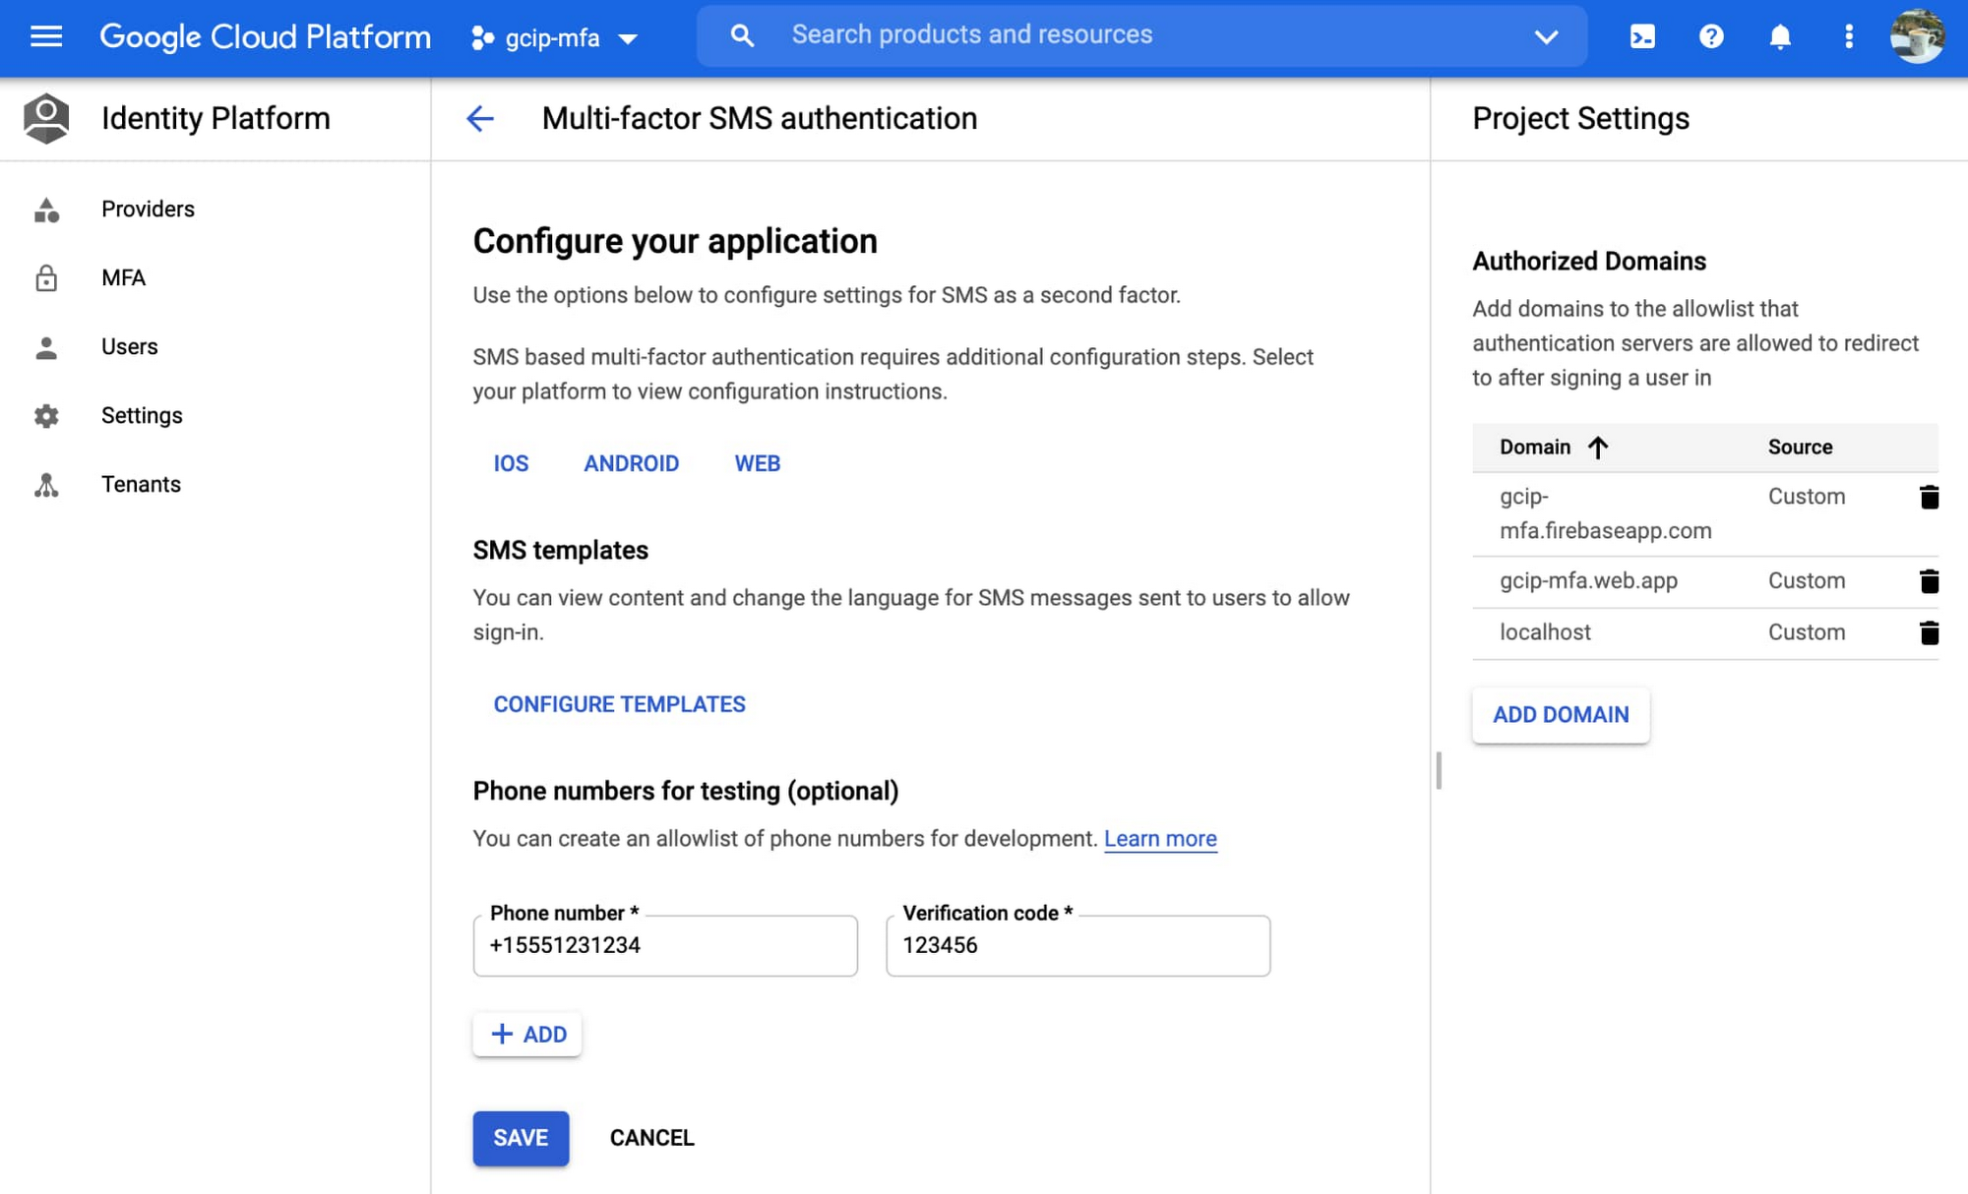The image size is (1968, 1194).
Task: Click the Domain column sort arrow
Action: pyautogui.click(x=1598, y=447)
